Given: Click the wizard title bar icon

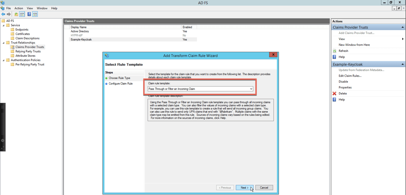Looking at the screenshot, I should [x=107, y=55].
